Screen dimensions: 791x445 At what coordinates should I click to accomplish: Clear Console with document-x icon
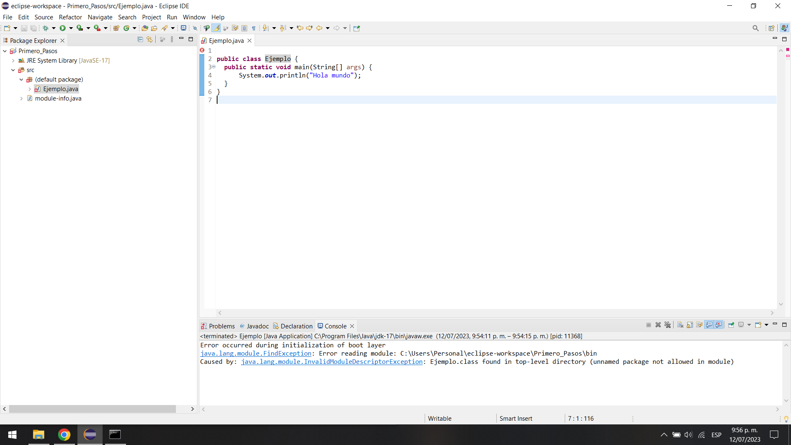tap(680, 325)
